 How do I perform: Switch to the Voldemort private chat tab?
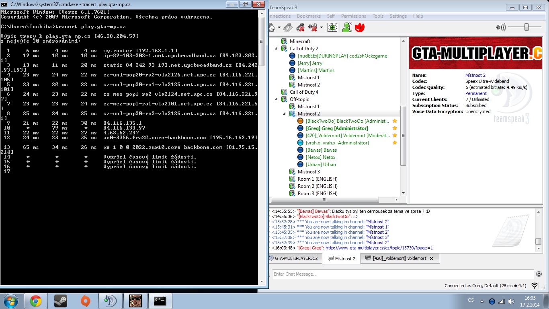pyautogui.click(x=395, y=258)
